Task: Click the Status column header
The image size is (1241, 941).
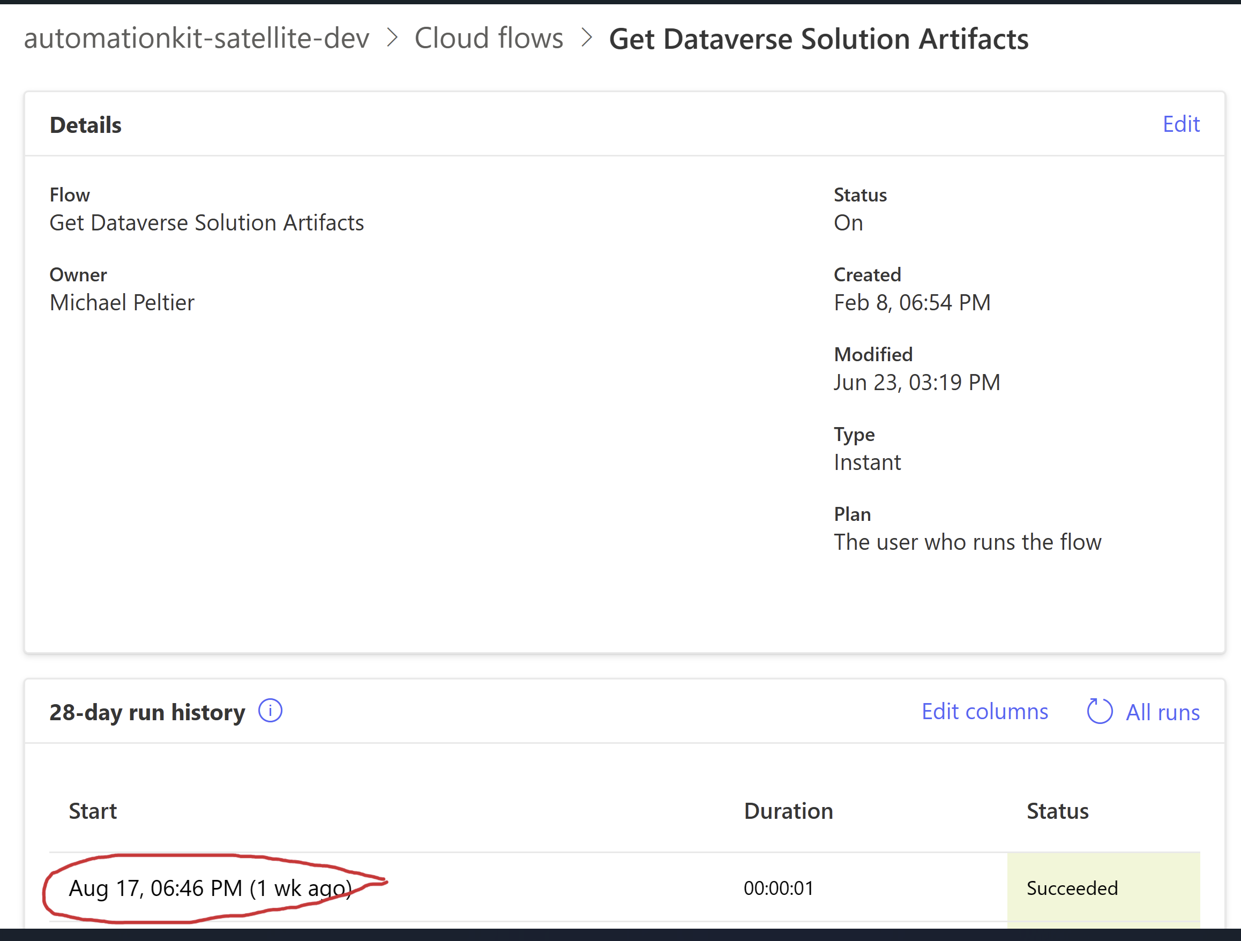Action: coord(1057,810)
